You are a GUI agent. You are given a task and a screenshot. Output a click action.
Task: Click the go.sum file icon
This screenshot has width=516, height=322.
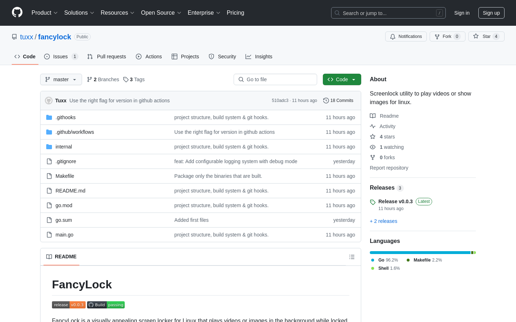[x=49, y=220]
